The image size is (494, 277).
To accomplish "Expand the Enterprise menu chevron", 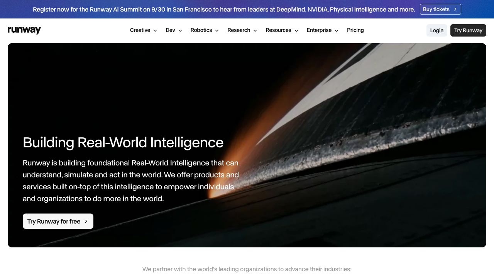I will point(337,30).
